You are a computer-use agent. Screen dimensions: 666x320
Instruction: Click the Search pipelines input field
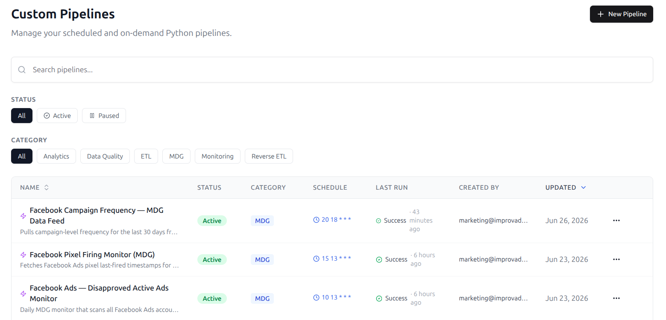tap(332, 70)
